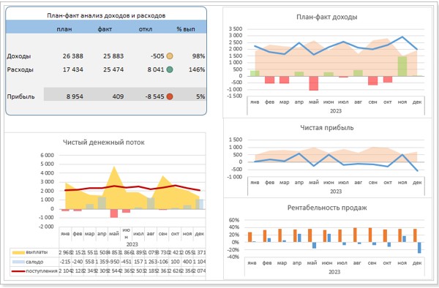Viewport: 439px width, 288px height.
Task: Click the red май bar in План-факт доходы
Action: coord(314,83)
